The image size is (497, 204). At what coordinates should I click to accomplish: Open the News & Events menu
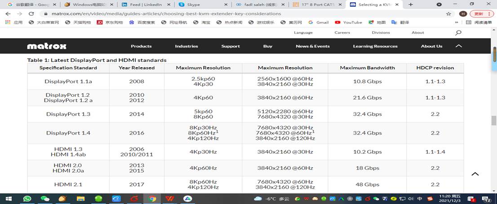[x=312, y=46]
